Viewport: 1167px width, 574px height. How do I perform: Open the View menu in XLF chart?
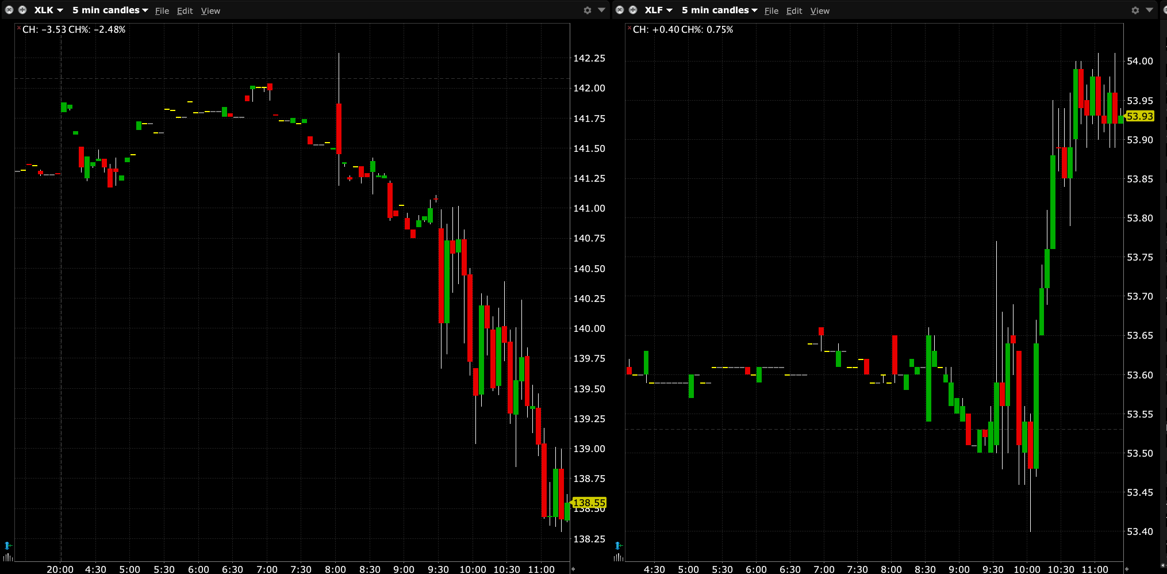click(819, 11)
